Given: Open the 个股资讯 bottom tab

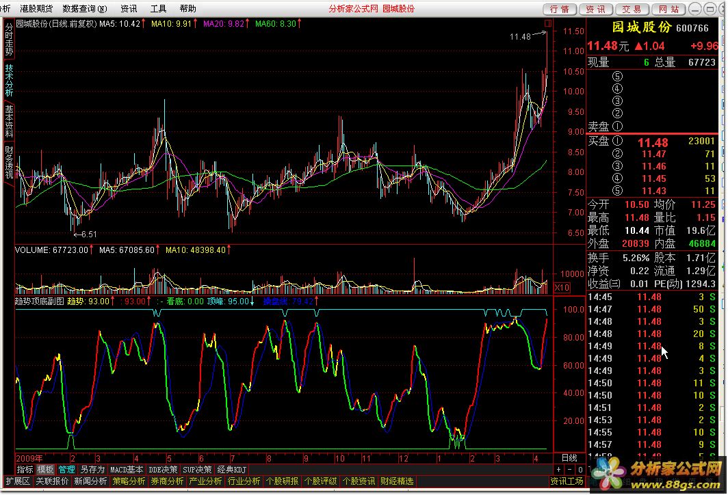Looking at the screenshot, I should pyautogui.click(x=359, y=481).
